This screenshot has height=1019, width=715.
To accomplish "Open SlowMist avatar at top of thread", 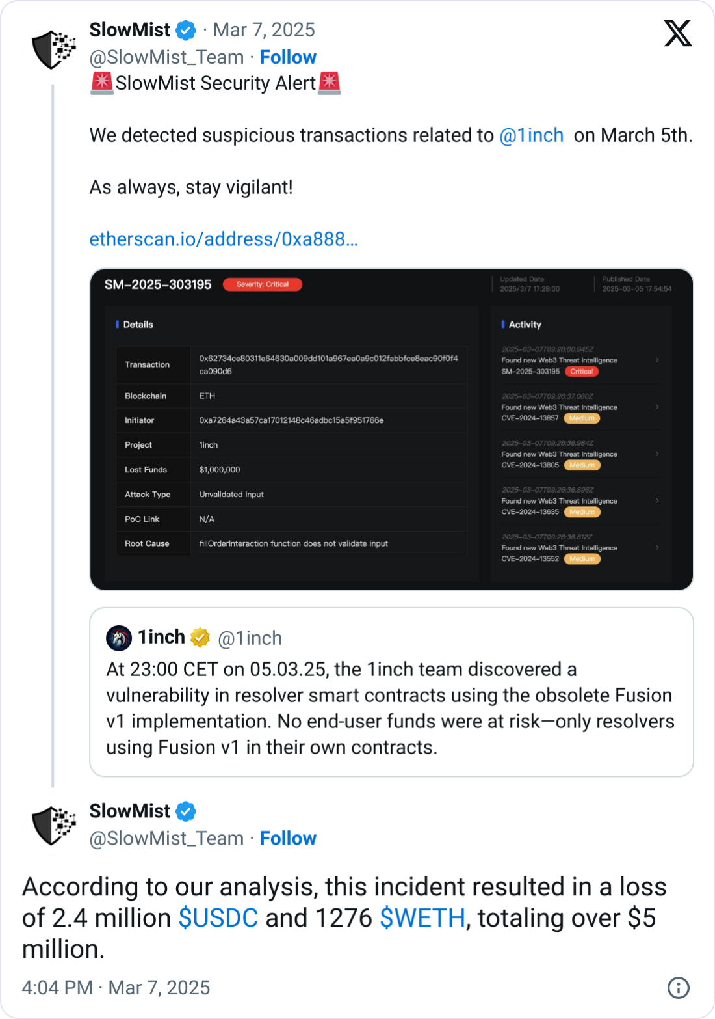I will [54, 49].
